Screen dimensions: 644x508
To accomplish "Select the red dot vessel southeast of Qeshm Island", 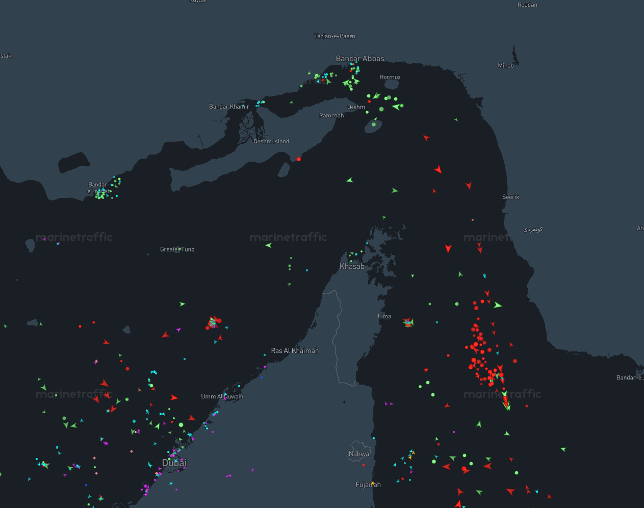I will pos(299,159).
